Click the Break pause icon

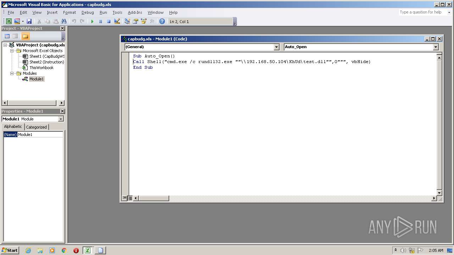pyautogui.click(x=100, y=22)
